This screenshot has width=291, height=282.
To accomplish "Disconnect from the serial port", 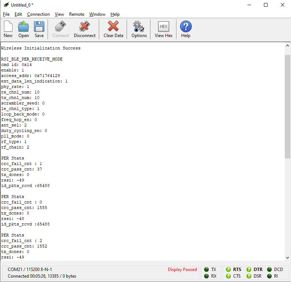I will (x=85, y=29).
